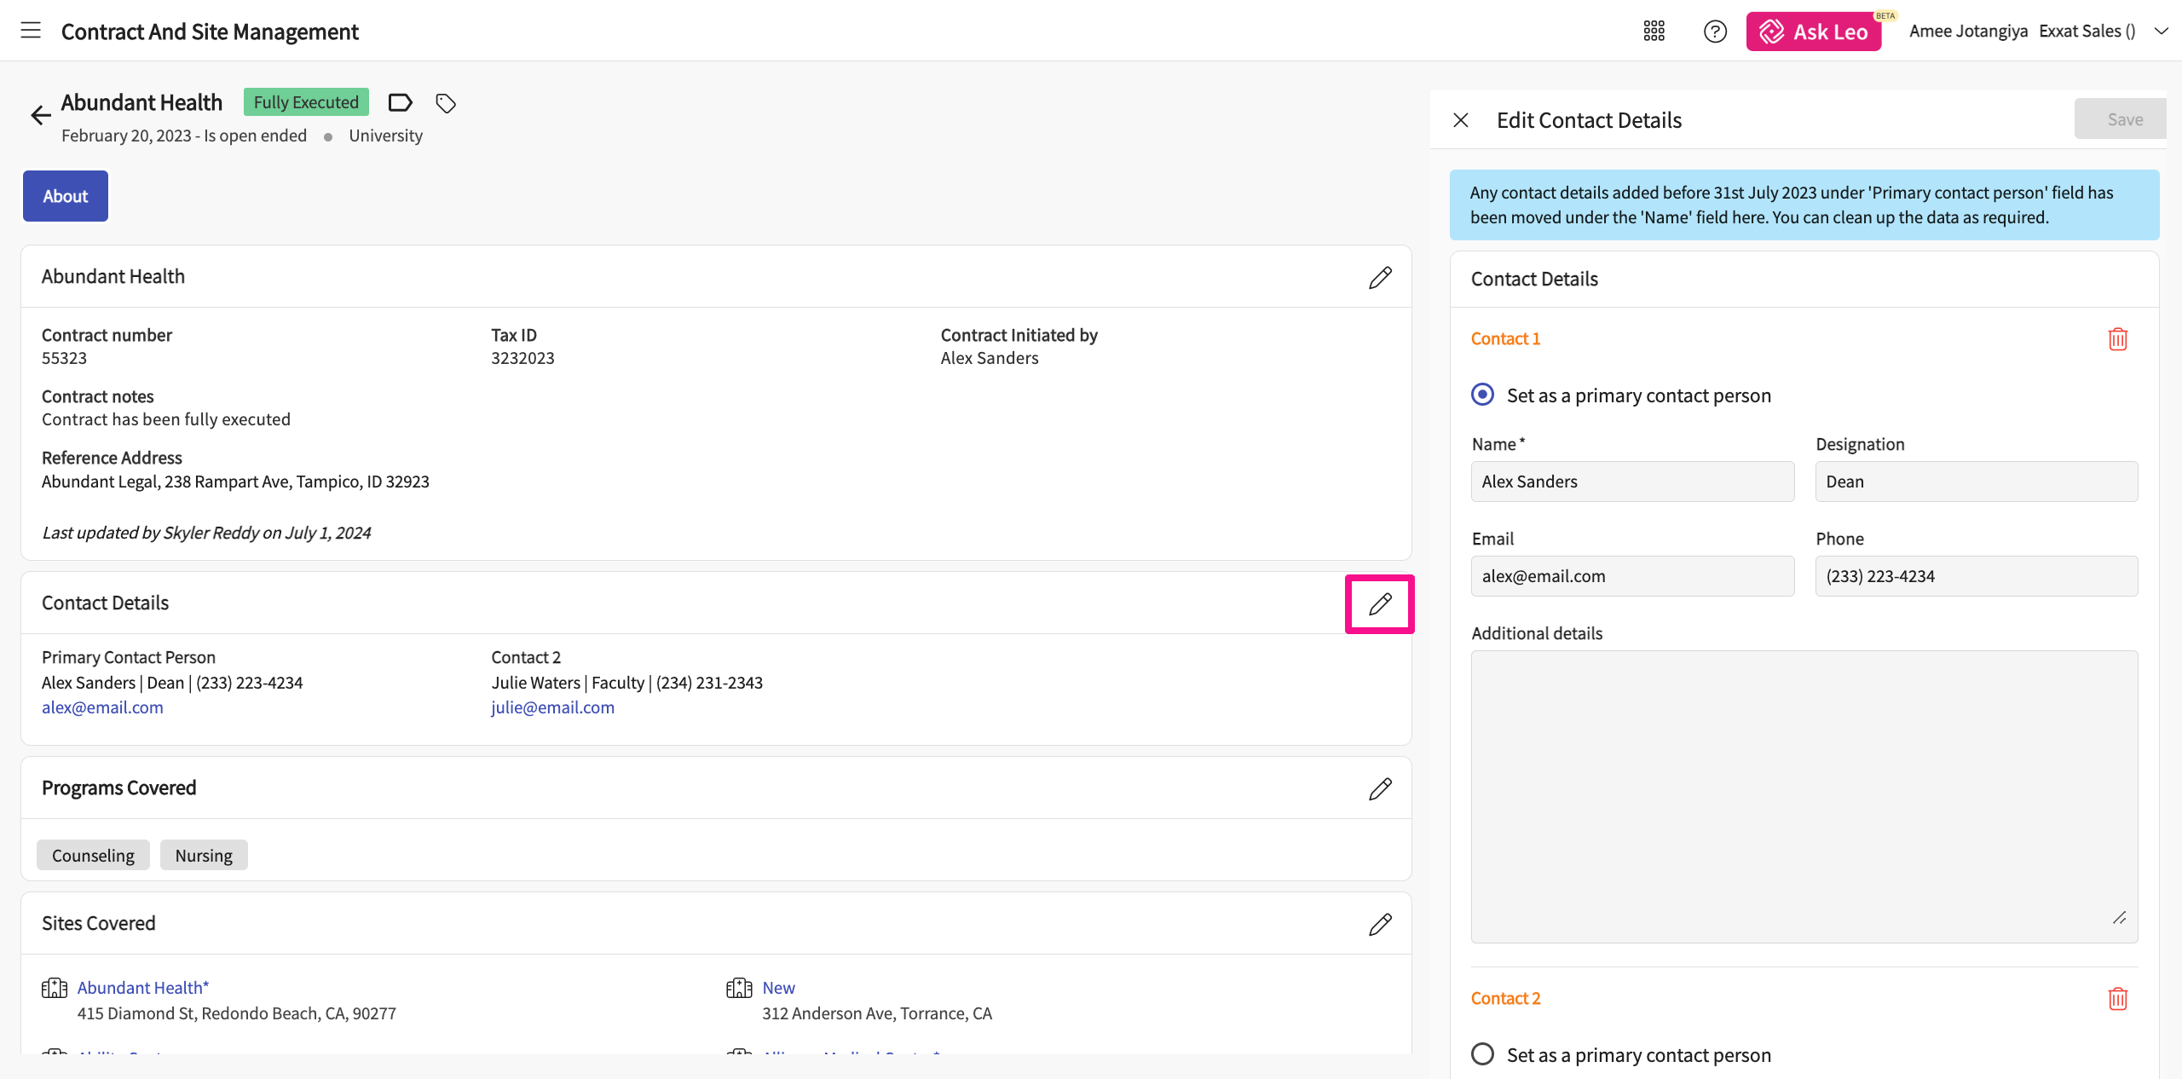Close the Edit Contact Details panel
The height and width of the screenshot is (1079, 2182).
(1461, 120)
